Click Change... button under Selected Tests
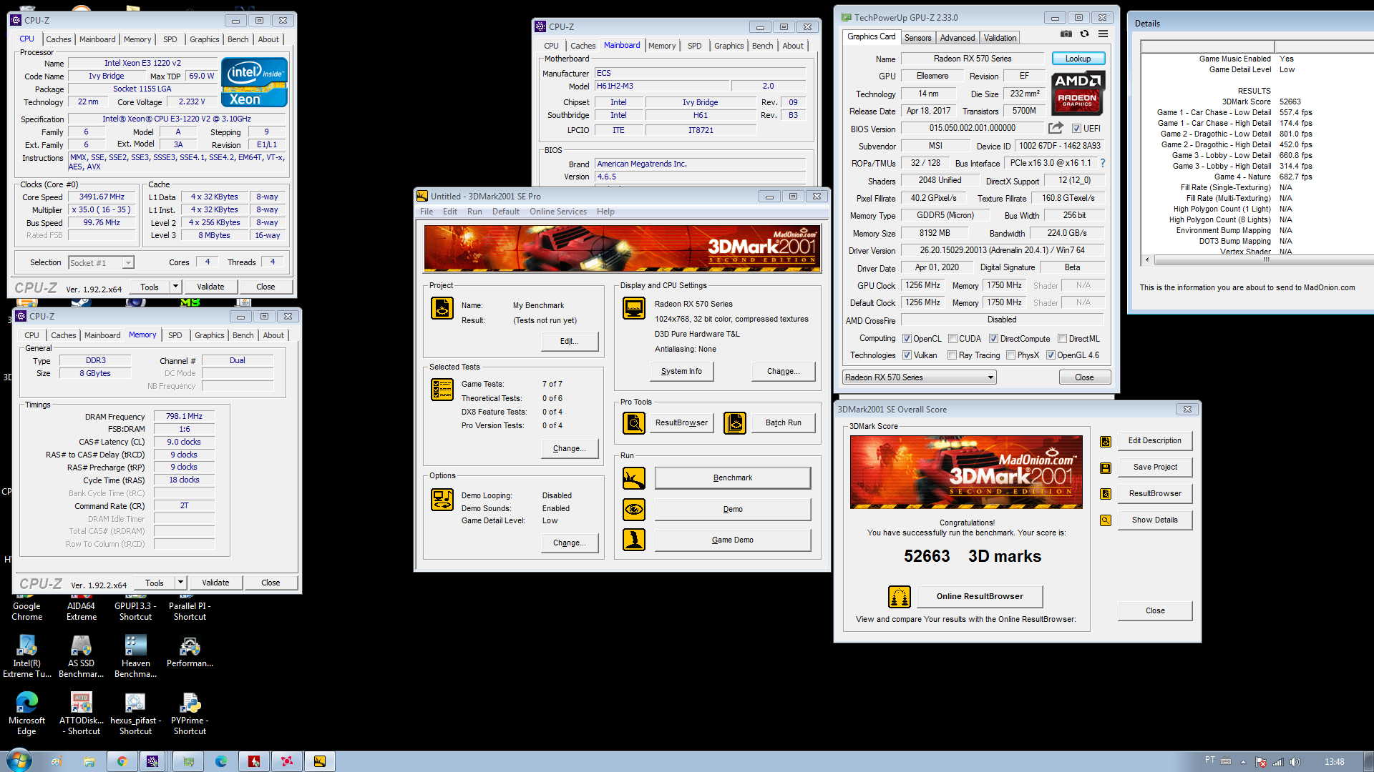This screenshot has height=772, width=1374. click(x=570, y=449)
